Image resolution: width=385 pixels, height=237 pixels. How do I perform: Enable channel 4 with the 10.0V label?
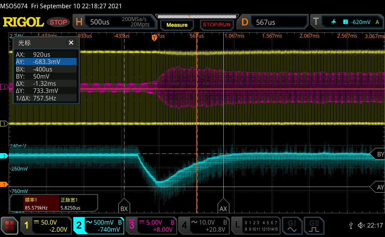(204, 225)
